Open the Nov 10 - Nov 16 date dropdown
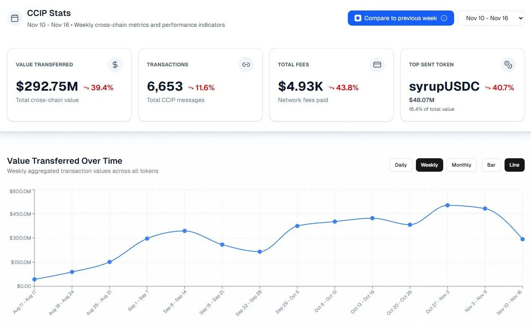 click(491, 18)
